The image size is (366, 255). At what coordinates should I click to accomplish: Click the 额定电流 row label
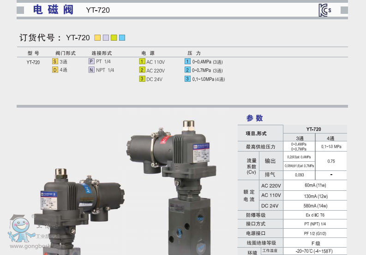[248, 195]
